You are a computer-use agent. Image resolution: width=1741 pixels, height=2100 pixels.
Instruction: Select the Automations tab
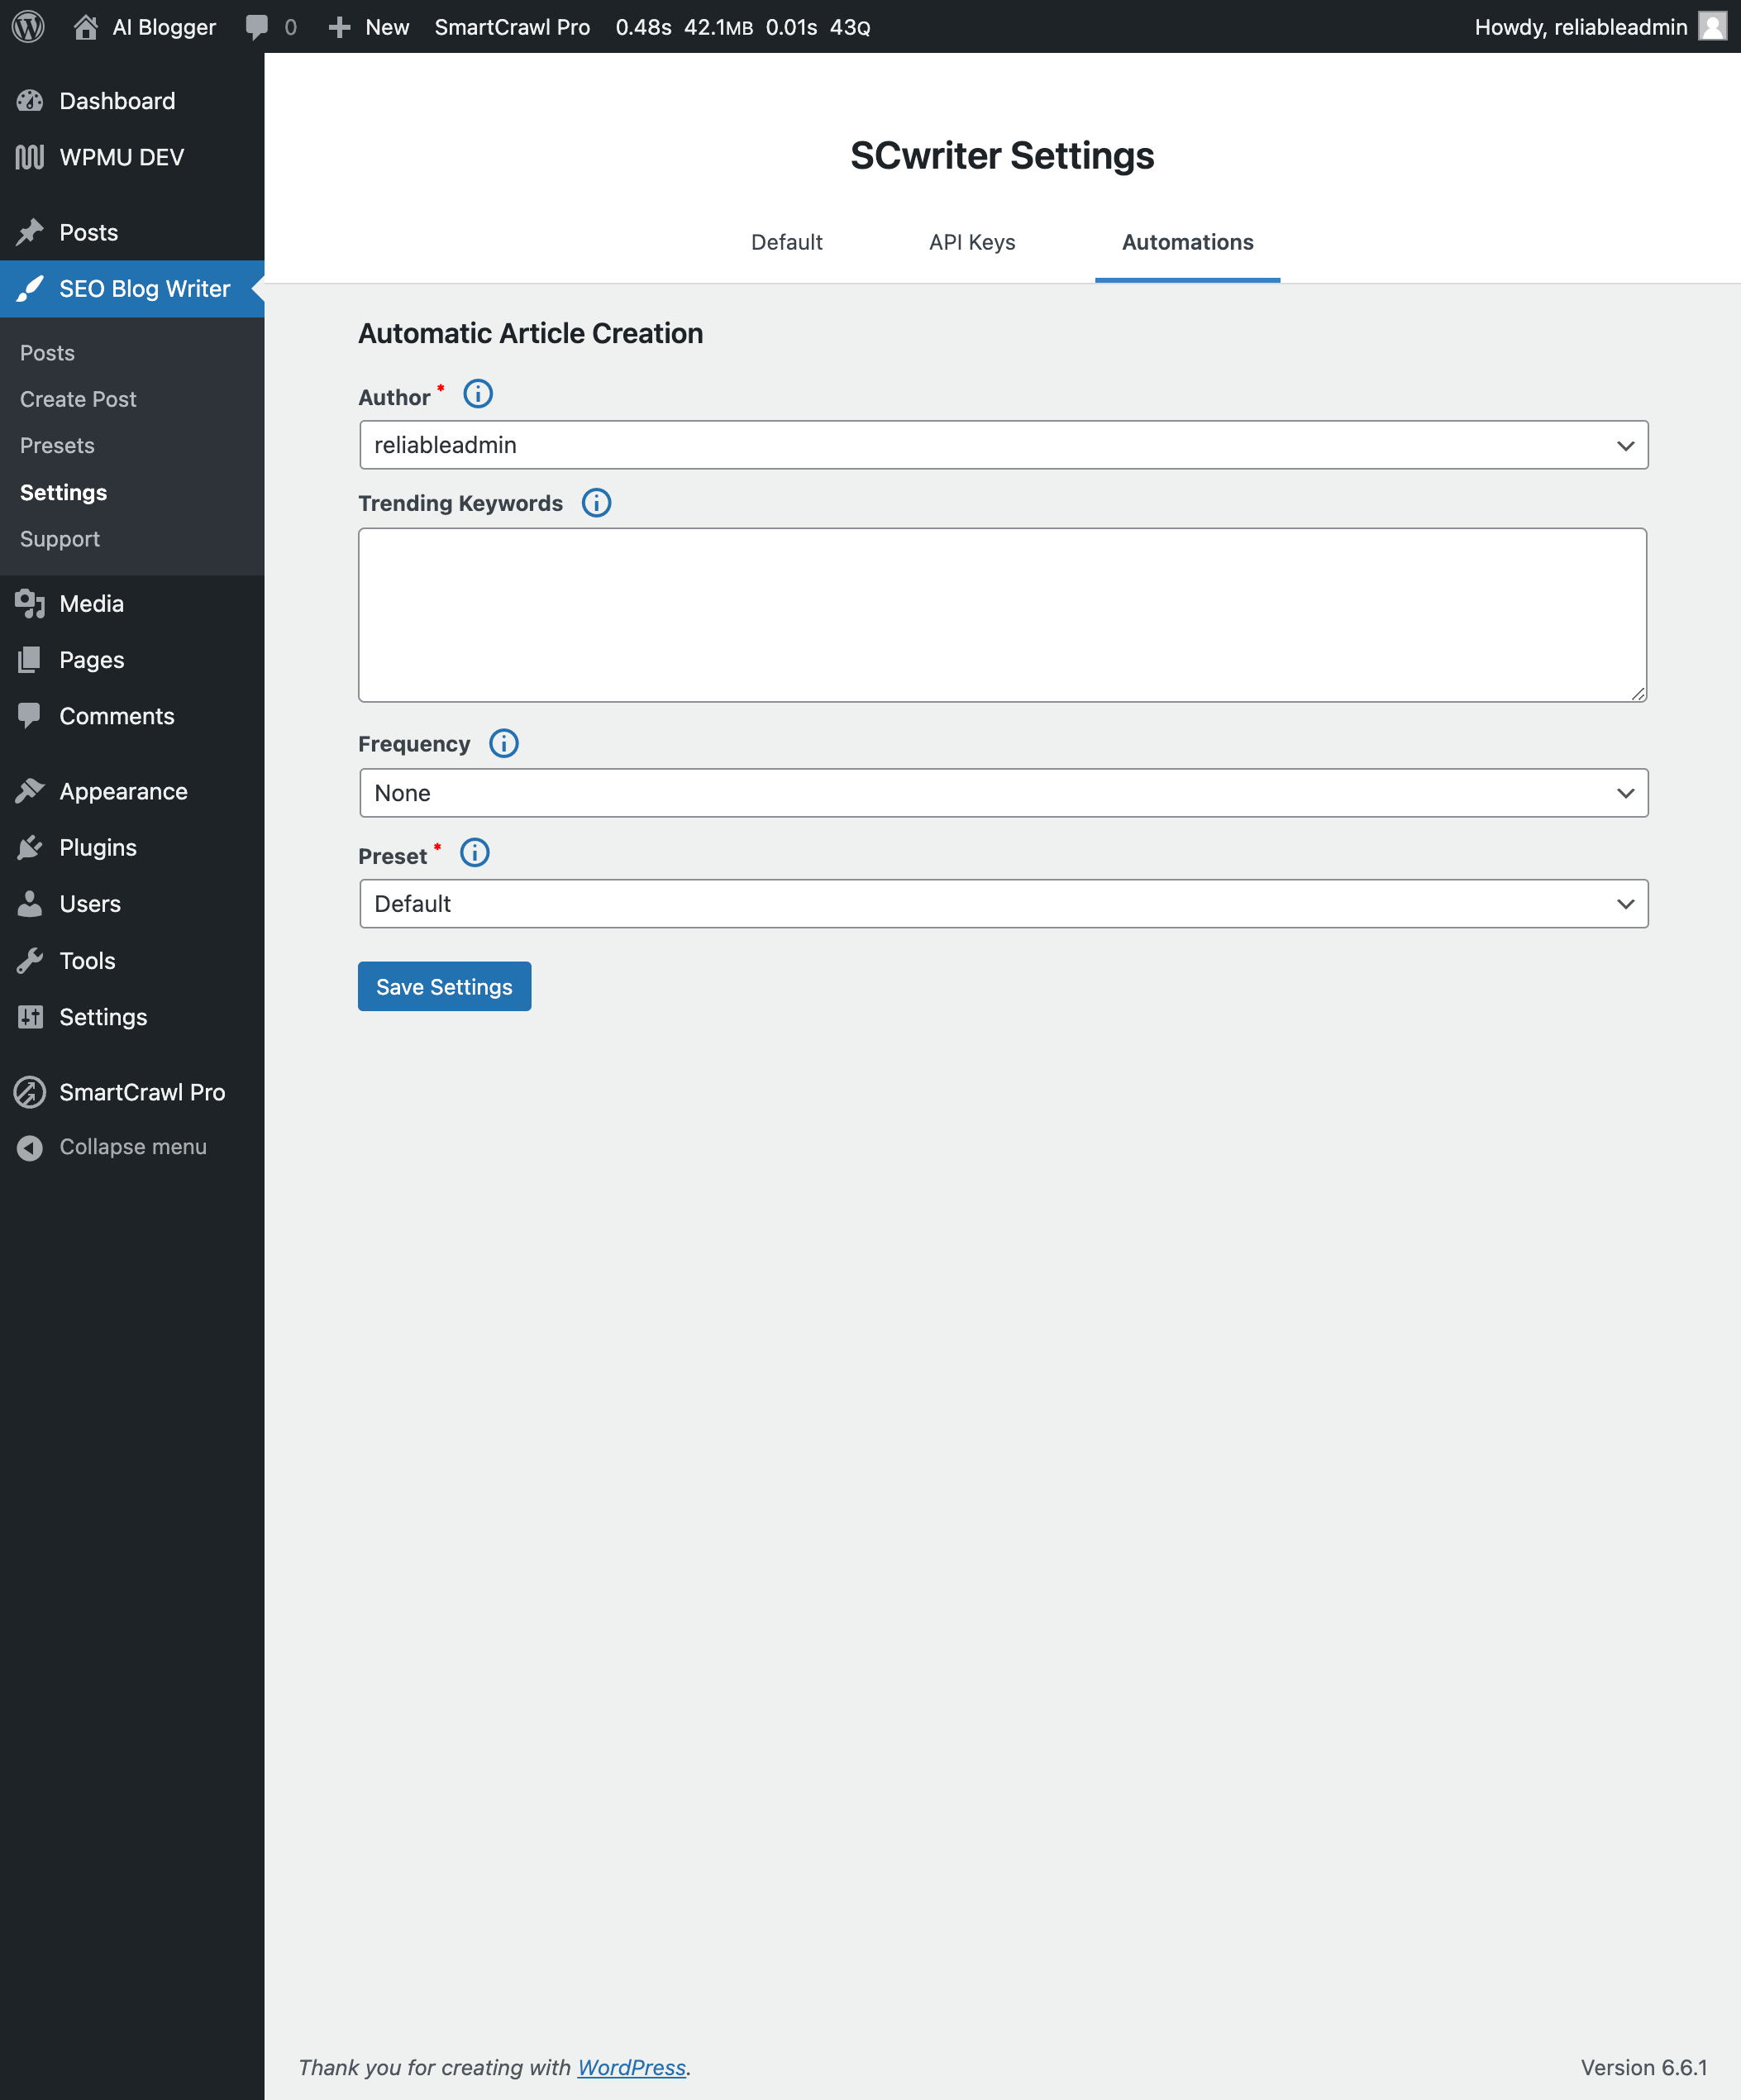(x=1187, y=242)
